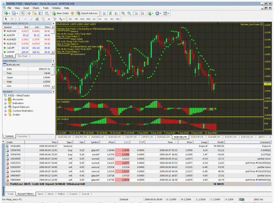The image size is (274, 203).
Task: Sort history by Symbol column header
Action: pyautogui.click(x=92, y=142)
